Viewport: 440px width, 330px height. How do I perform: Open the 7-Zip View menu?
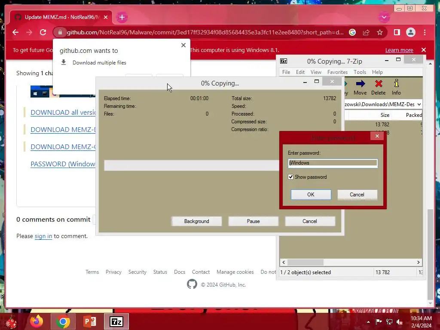(x=316, y=72)
